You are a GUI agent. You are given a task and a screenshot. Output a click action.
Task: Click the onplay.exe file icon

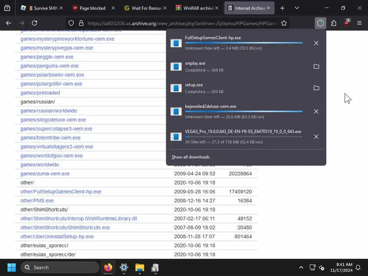[x=176, y=66]
